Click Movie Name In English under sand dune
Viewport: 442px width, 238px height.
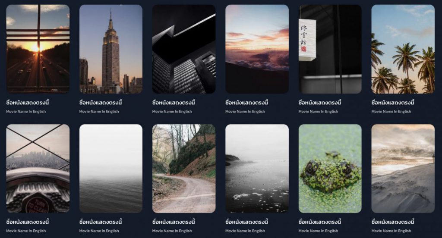pos(391,231)
